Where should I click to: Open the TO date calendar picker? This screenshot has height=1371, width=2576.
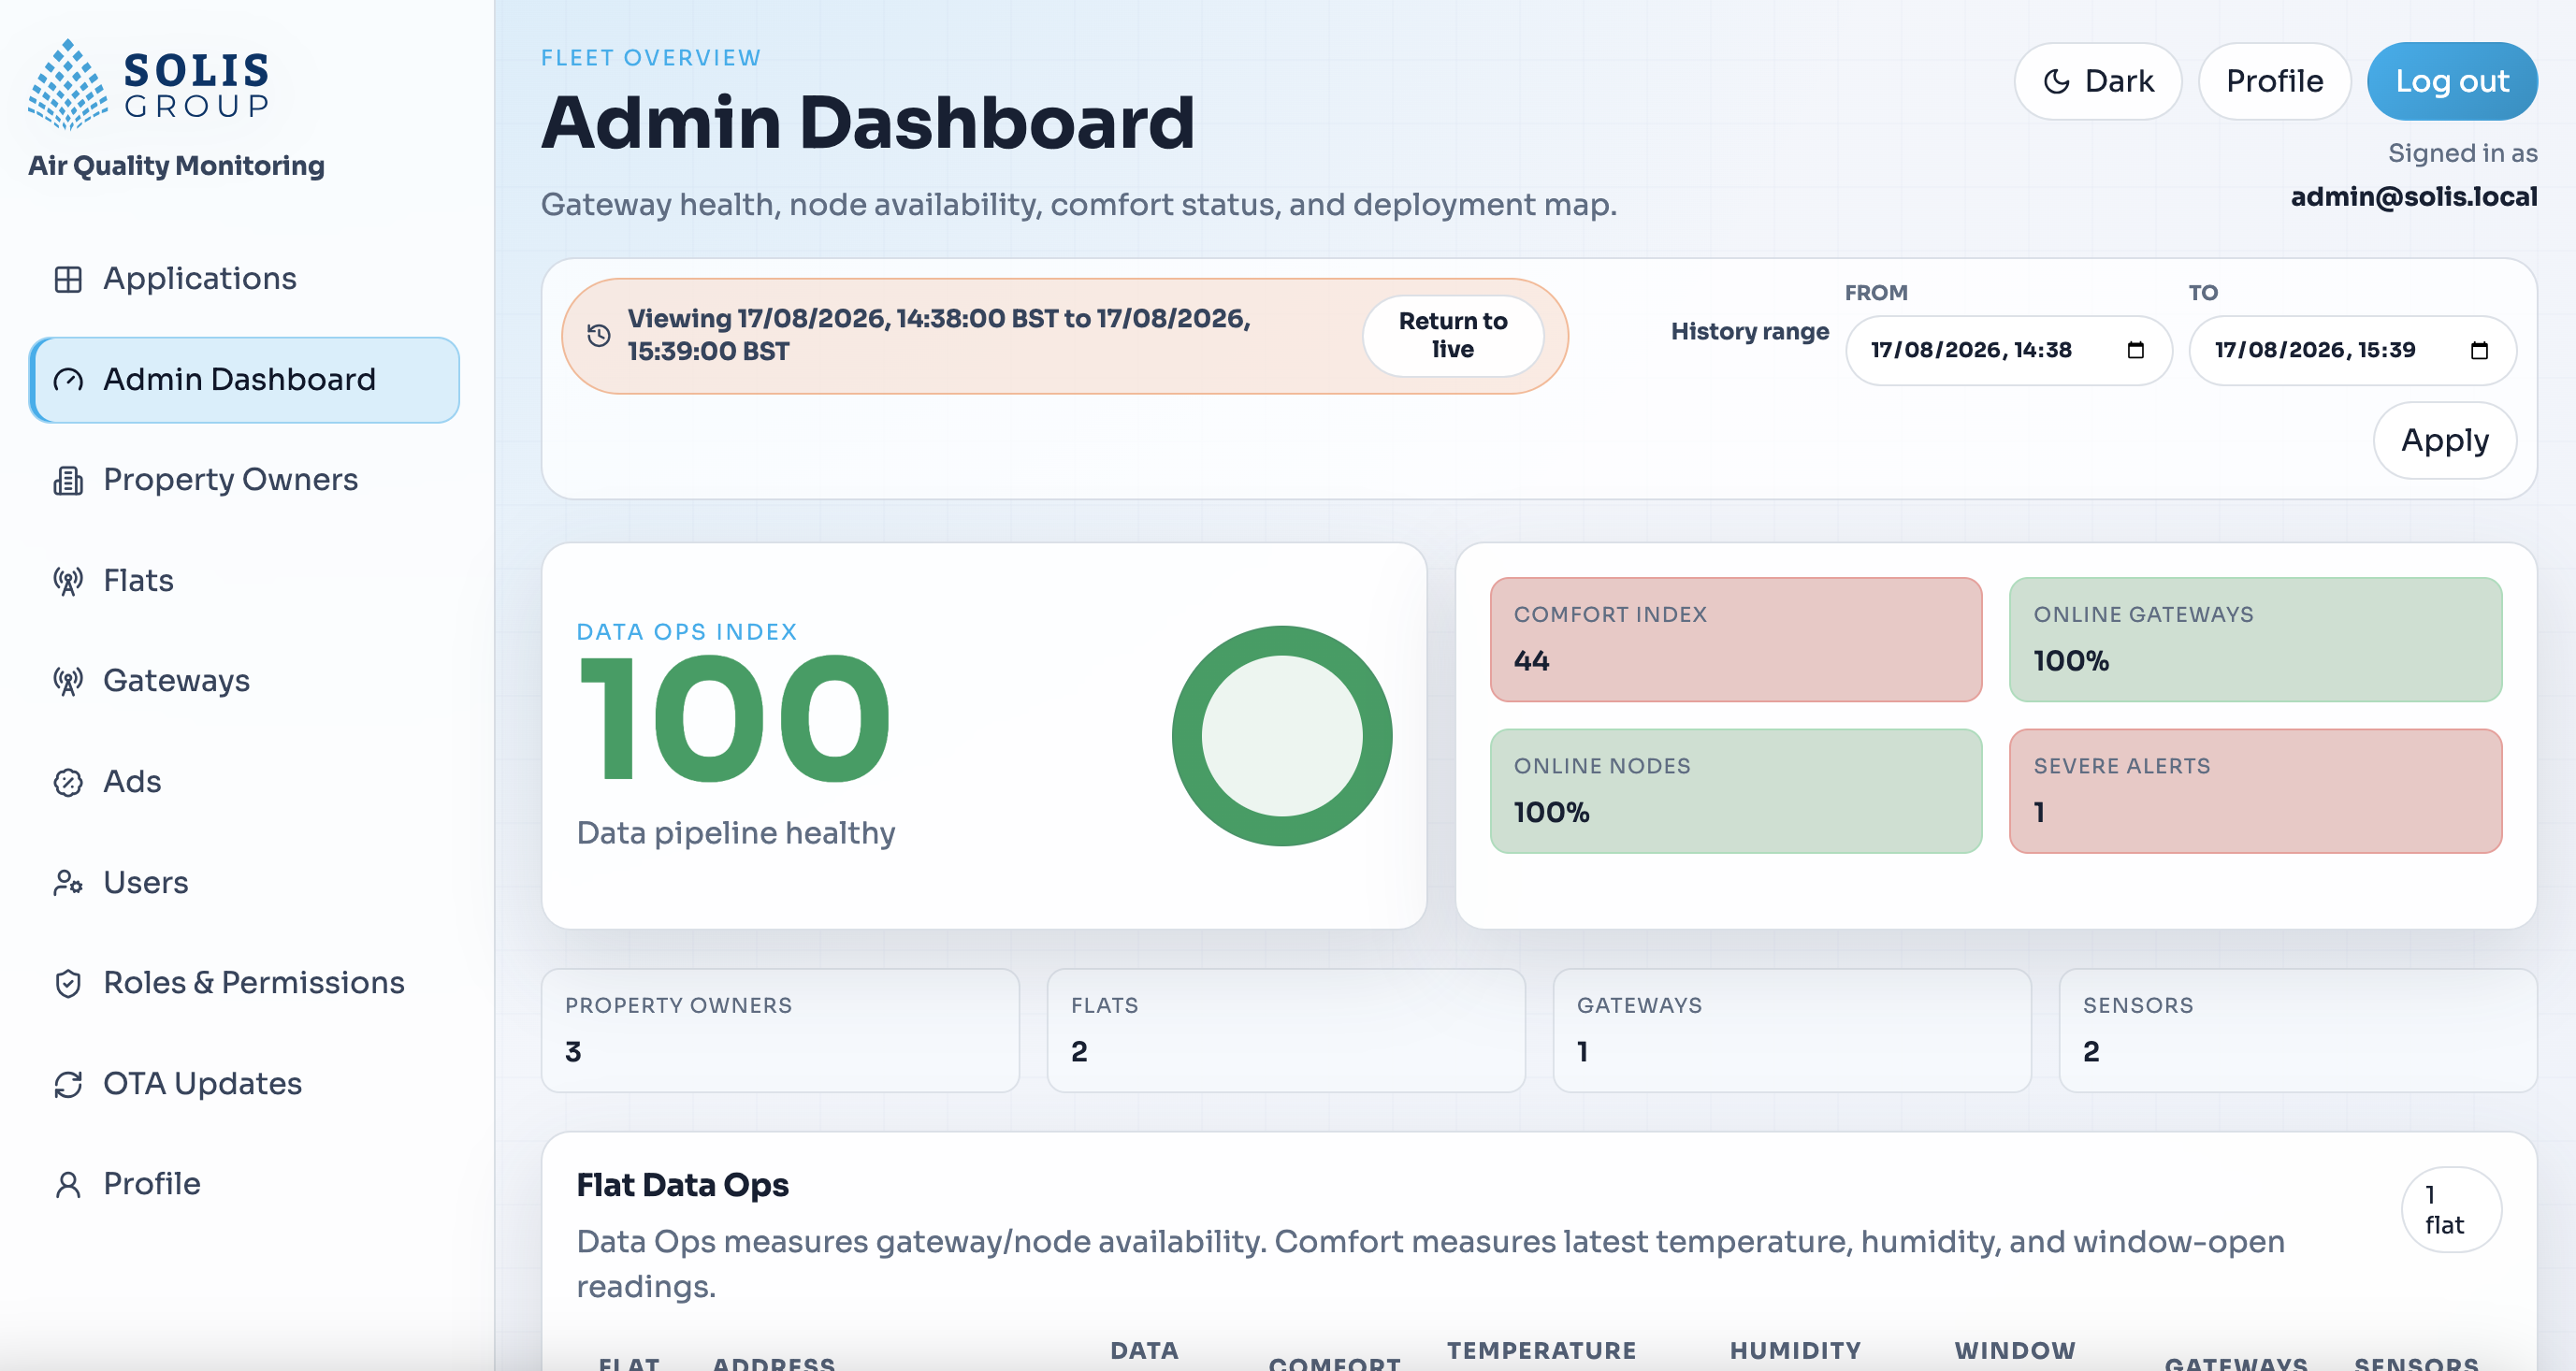tap(2479, 350)
